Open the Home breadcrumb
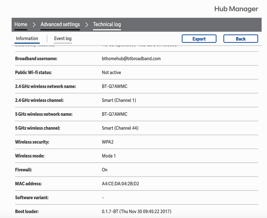The width and height of the screenshot is (267, 218). pyautogui.click(x=21, y=24)
